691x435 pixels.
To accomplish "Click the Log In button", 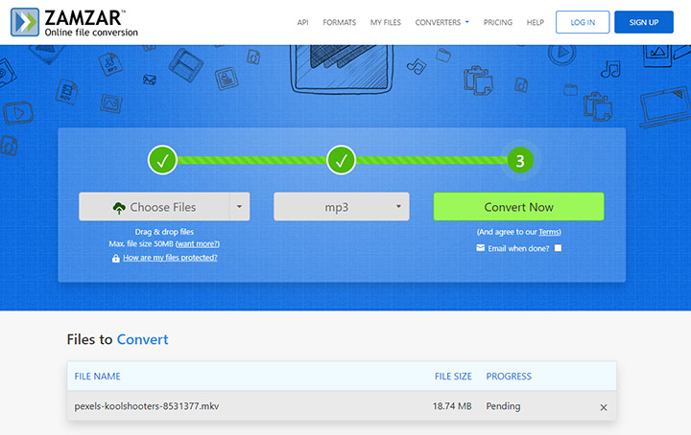I will [x=583, y=22].
